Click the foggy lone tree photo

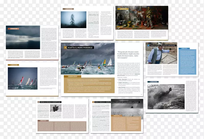(73, 20)
